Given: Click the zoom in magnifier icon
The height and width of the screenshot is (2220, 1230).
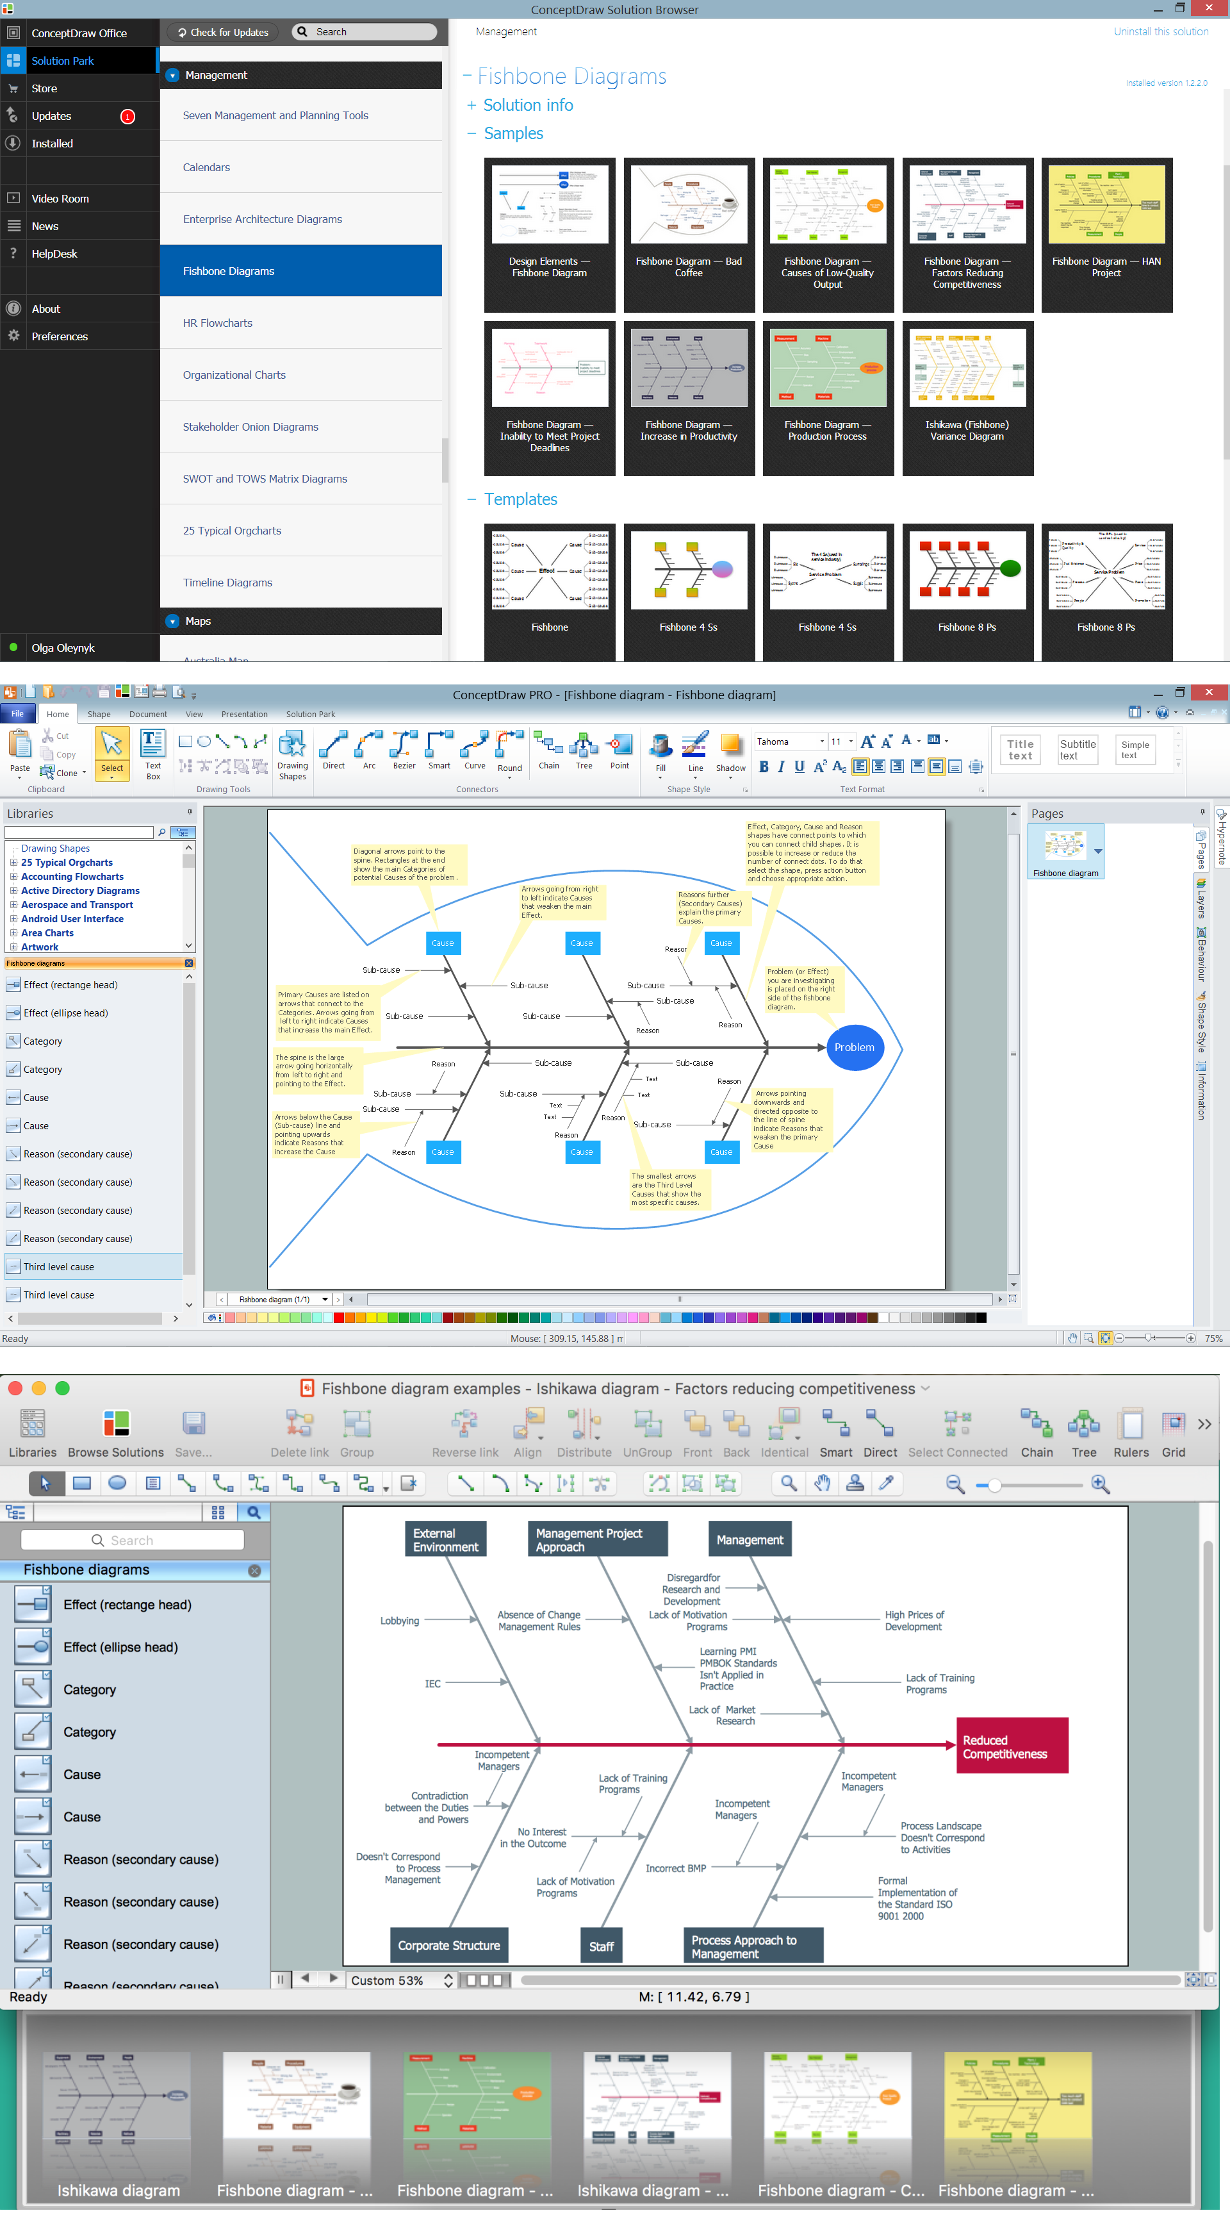Looking at the screenshot, I should pyautogui.click(x=1100, y=1483).
